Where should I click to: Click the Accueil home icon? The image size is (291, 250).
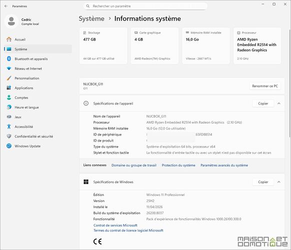(x=9, y=39)
